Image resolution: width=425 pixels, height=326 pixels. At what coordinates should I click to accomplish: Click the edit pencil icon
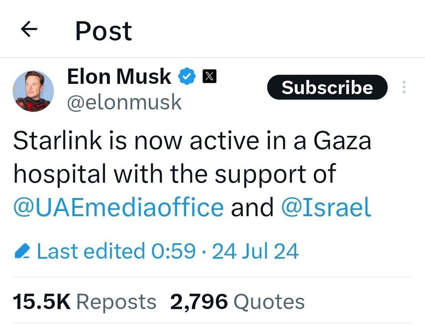point(22,251)
